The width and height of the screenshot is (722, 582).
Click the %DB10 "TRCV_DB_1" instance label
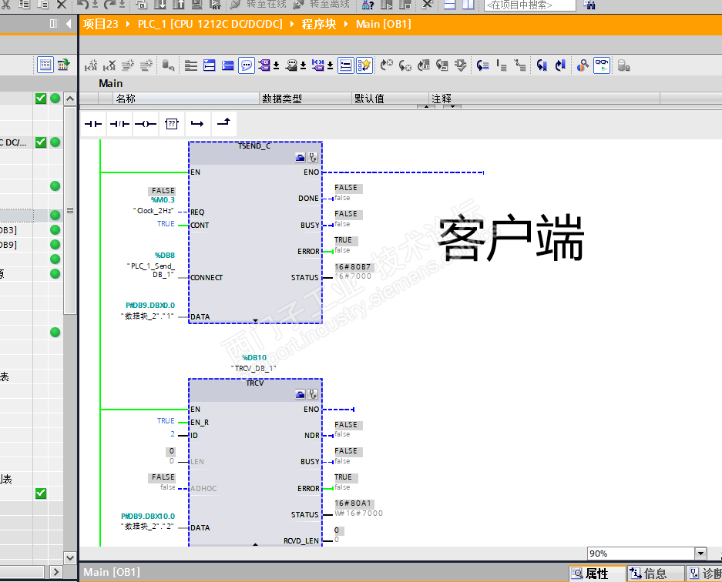(254, 363)
